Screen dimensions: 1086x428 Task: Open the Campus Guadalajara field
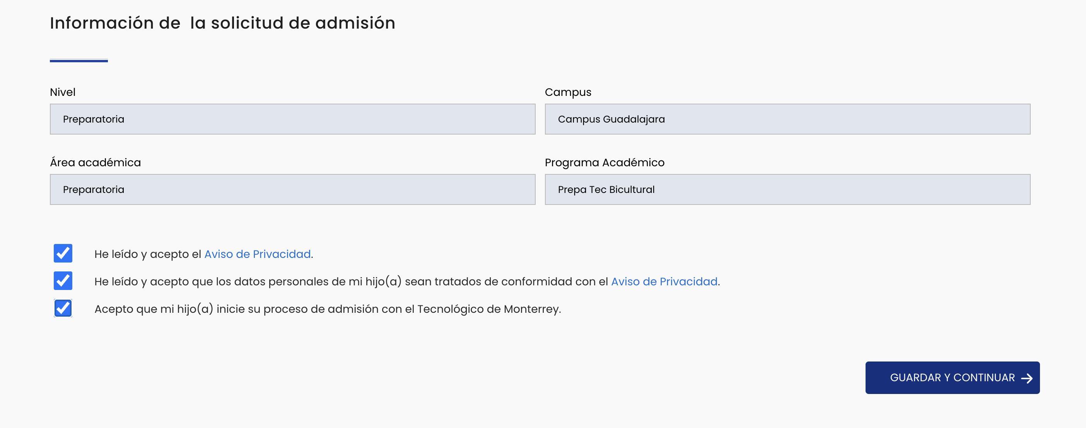coord(787,119)
